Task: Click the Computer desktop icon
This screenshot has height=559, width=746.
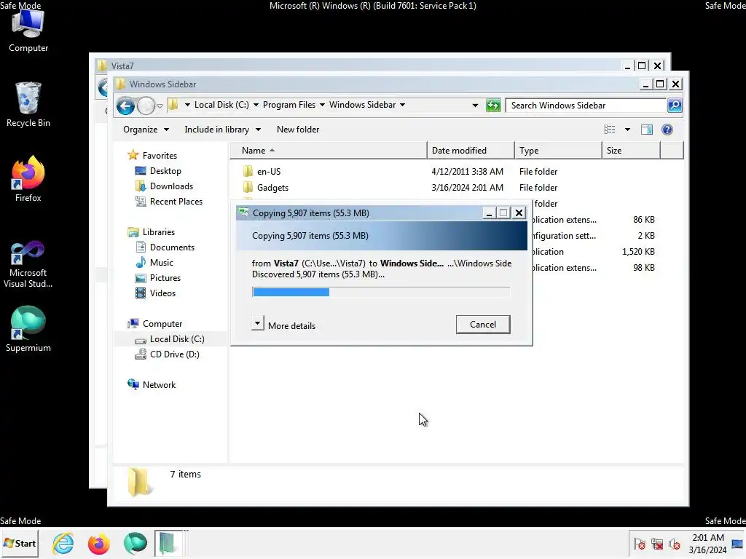Action: tap(28, 31)
